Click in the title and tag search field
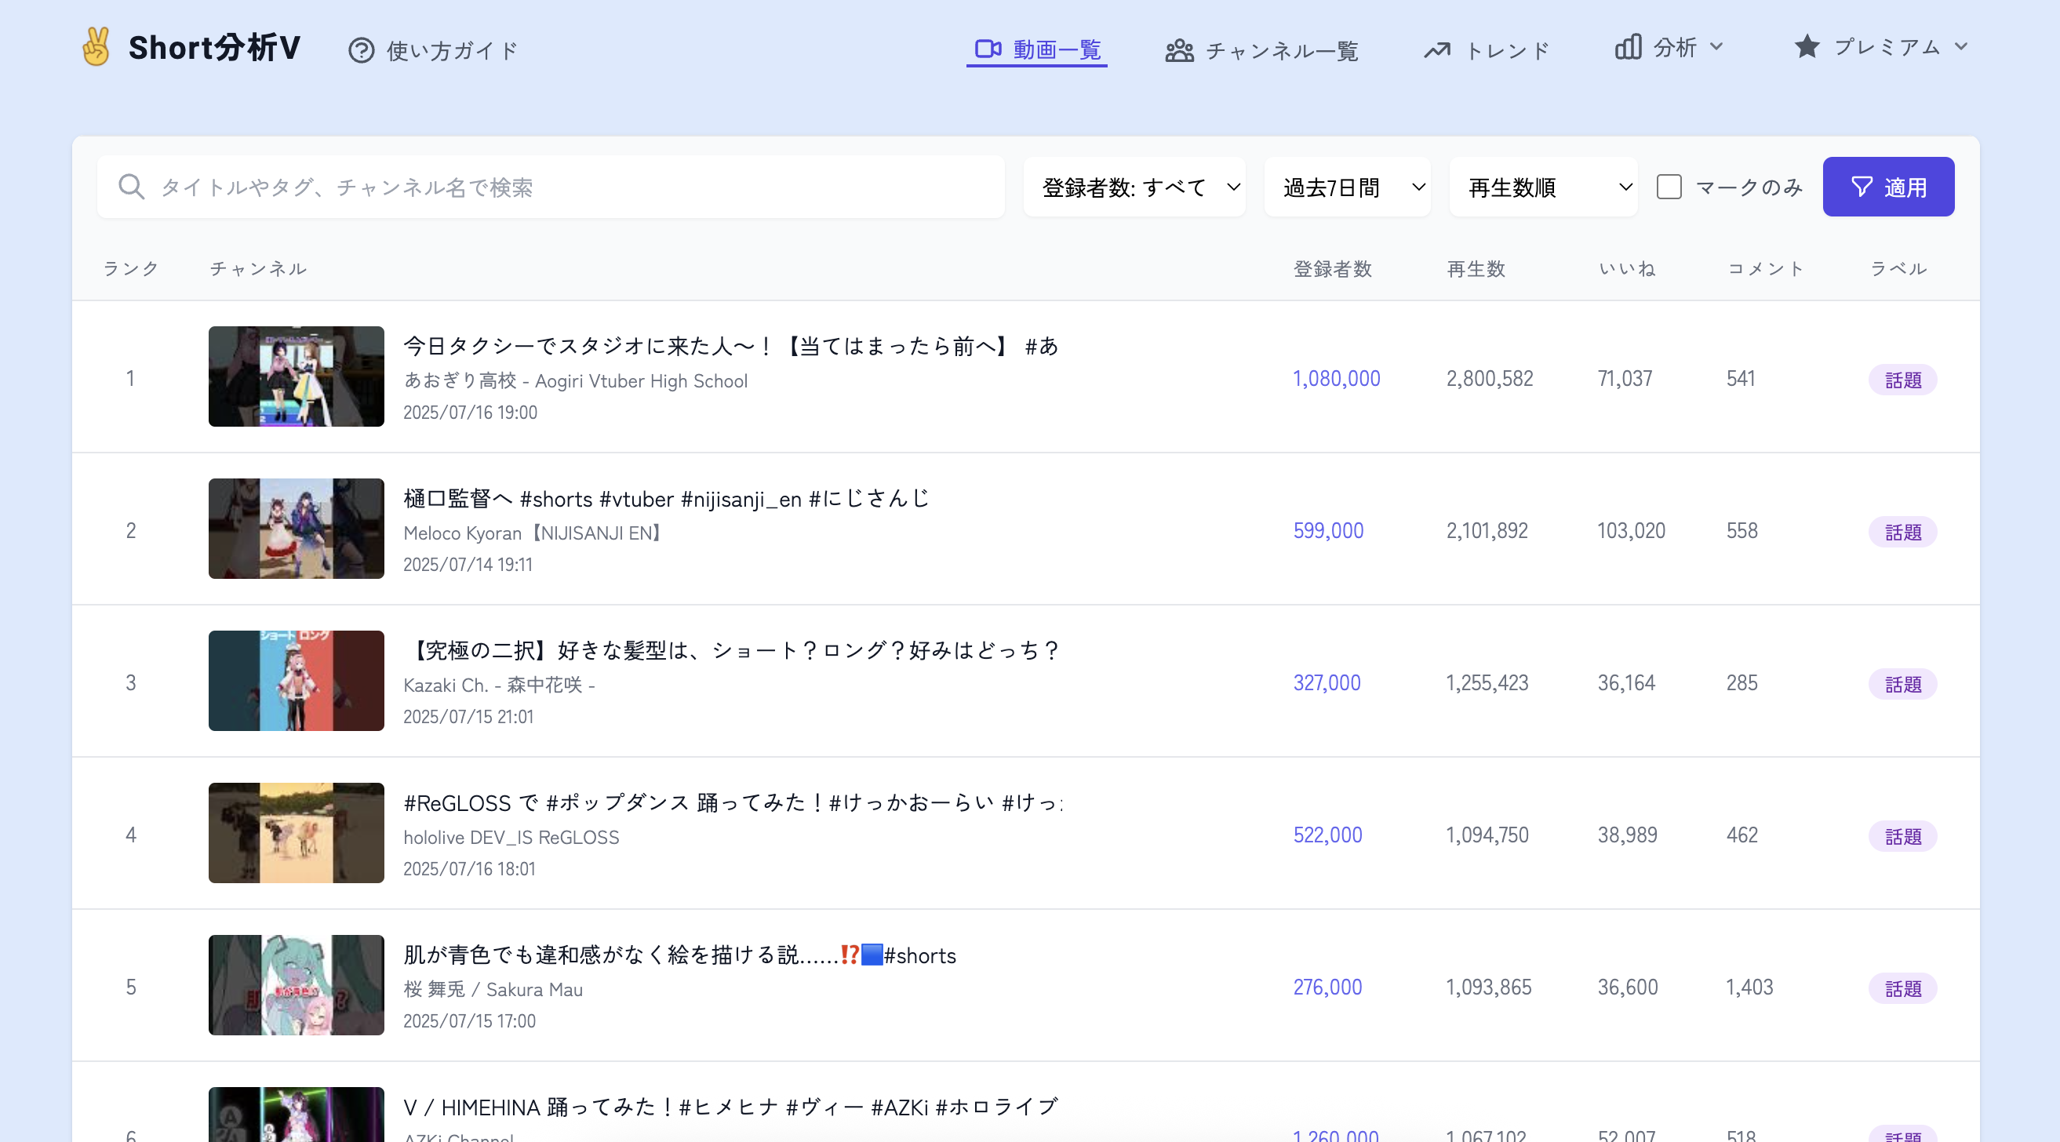Image resolution: width=2060 pixels, height=1142 pixels. (x=551, y=187)
